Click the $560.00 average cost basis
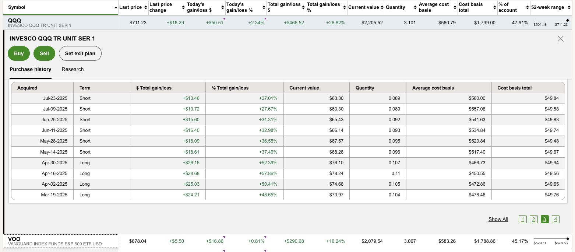The height and width of the screenshot is (252, 575). pyautogui.click(x=477, y=98)
